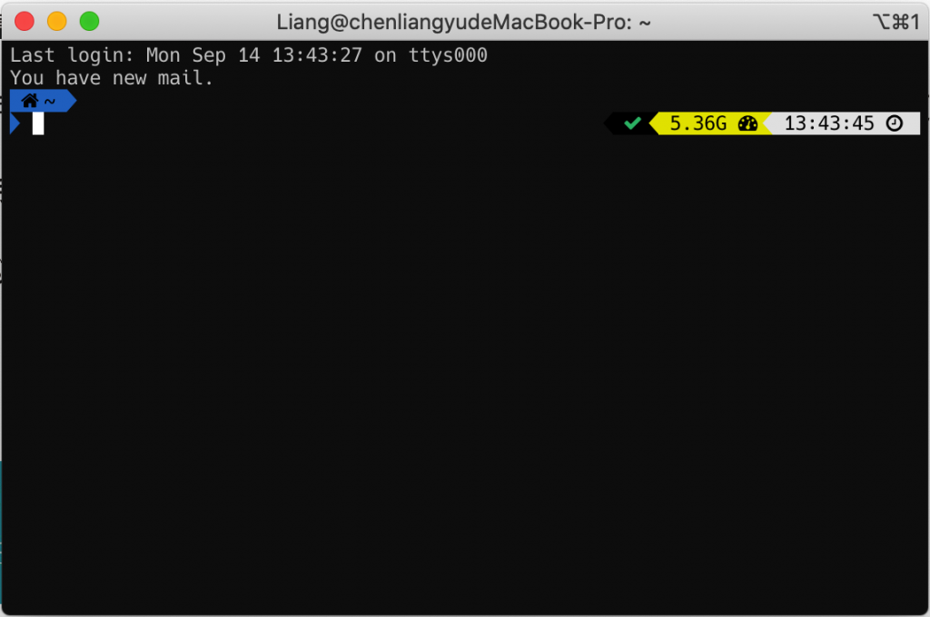Click the clock icon after the time
Viewport: 930px width, 617px height.
pyautogui.click(x=895, y=123)
